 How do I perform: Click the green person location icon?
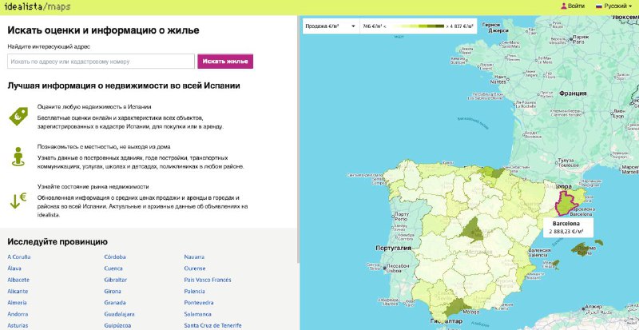[x=18, y=157]
